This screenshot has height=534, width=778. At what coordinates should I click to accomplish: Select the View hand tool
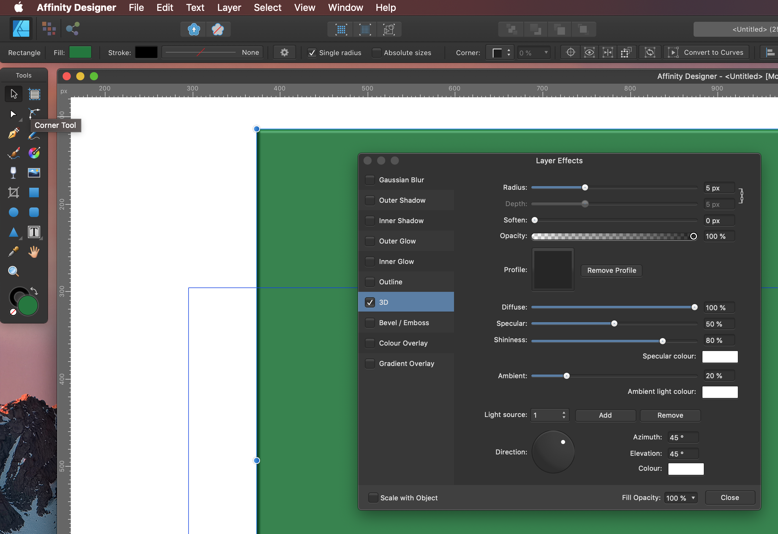(x=34, y=252)
